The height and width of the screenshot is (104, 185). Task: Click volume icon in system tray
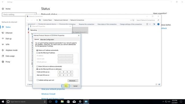point(169,102)
